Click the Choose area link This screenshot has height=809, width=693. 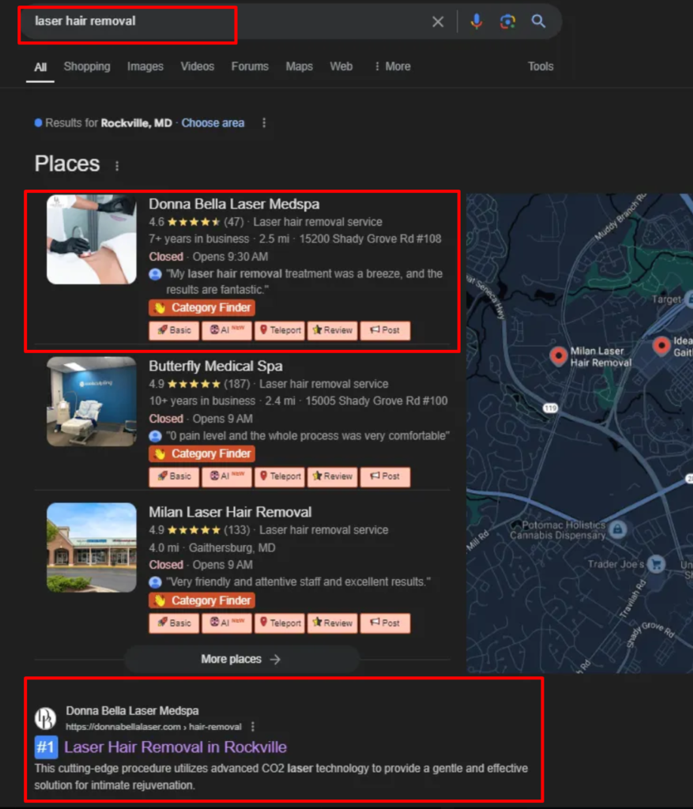pyautogui.click(x=213, y=122)
